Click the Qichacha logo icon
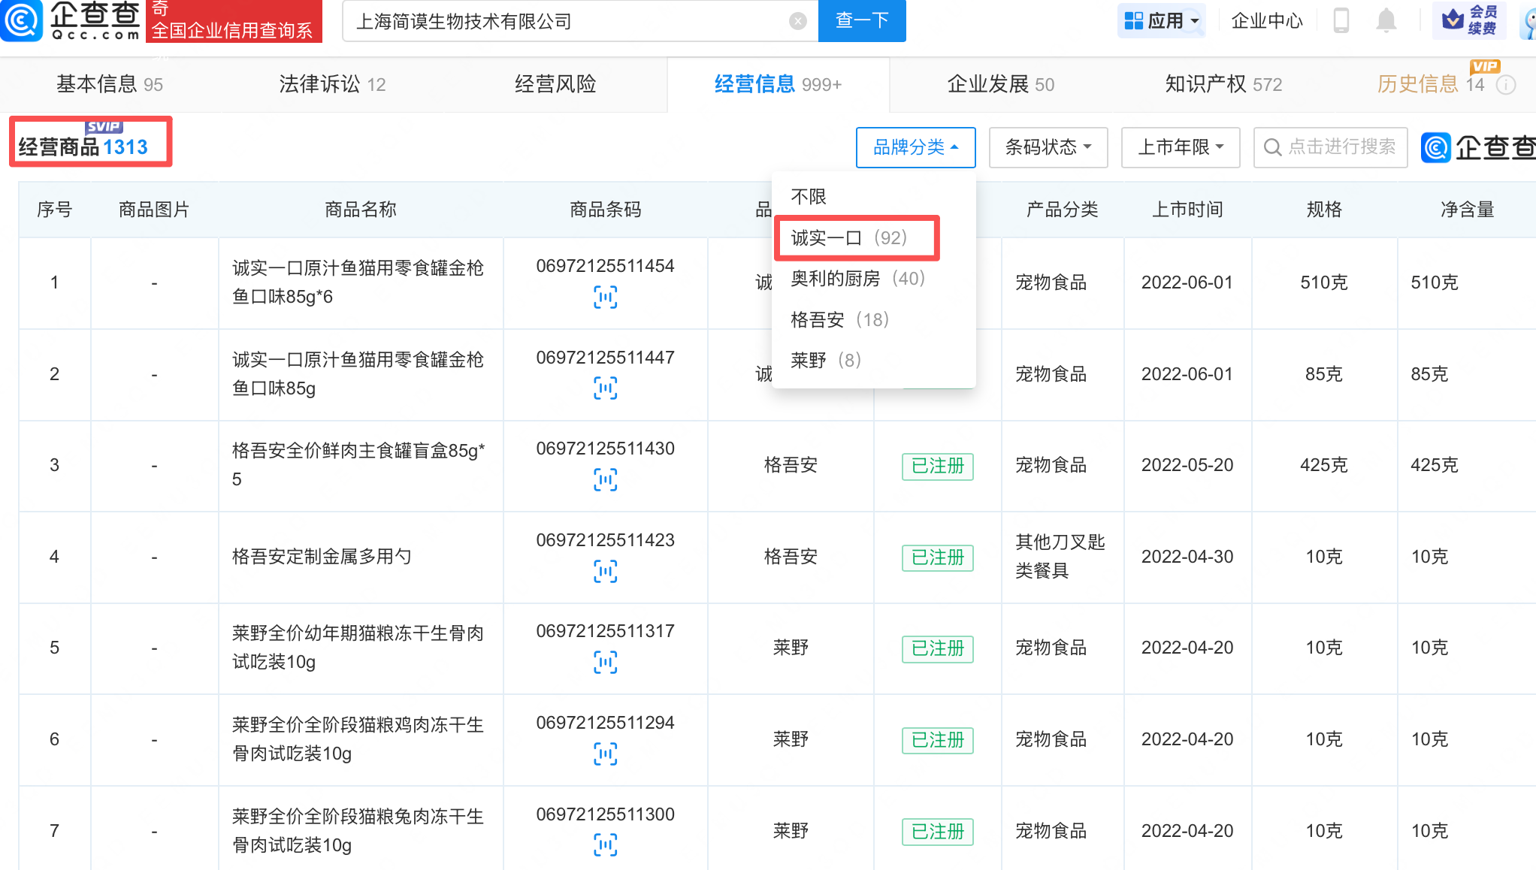 pos(23,20)
